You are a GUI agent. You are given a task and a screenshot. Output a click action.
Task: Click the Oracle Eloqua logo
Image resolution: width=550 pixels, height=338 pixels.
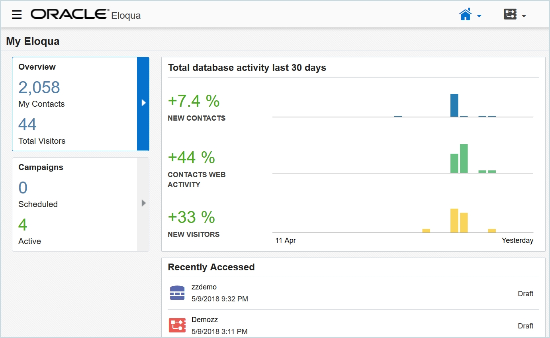coord(85,15)
